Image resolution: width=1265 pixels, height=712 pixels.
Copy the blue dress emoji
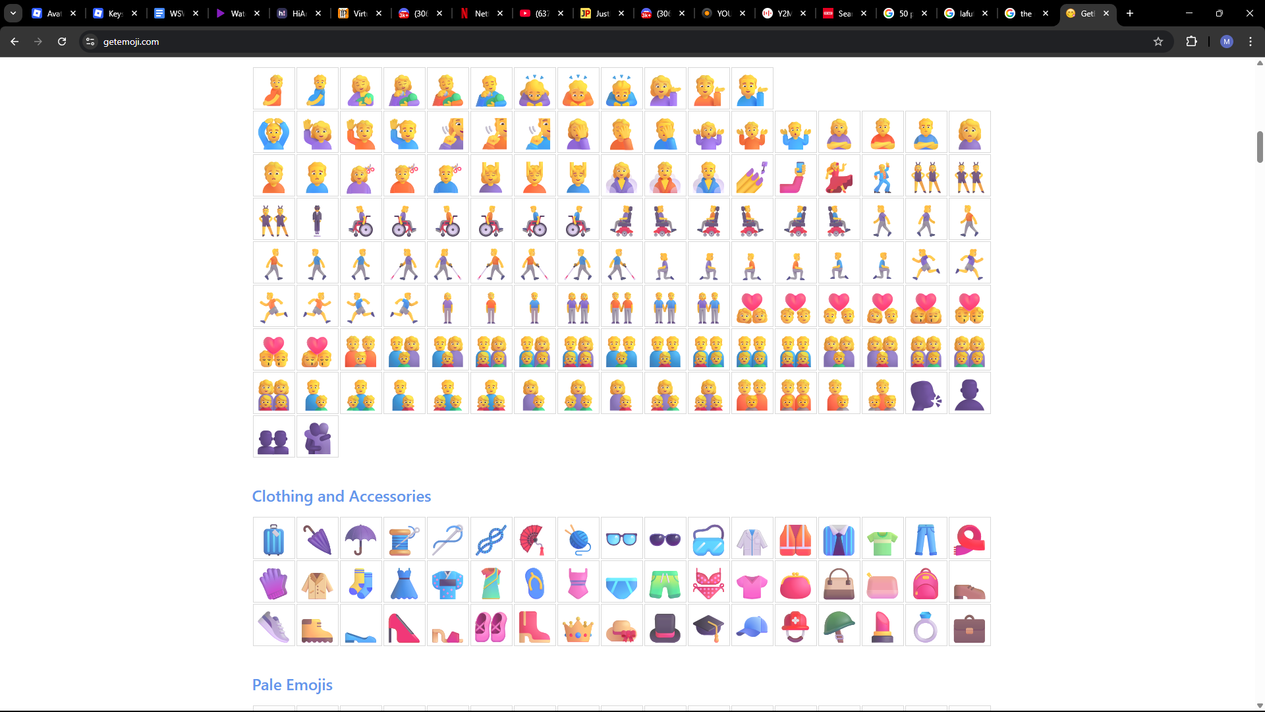405,582
